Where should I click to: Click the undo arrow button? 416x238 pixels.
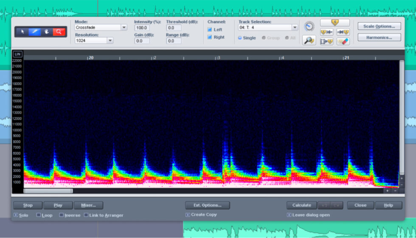pos(324,205)
